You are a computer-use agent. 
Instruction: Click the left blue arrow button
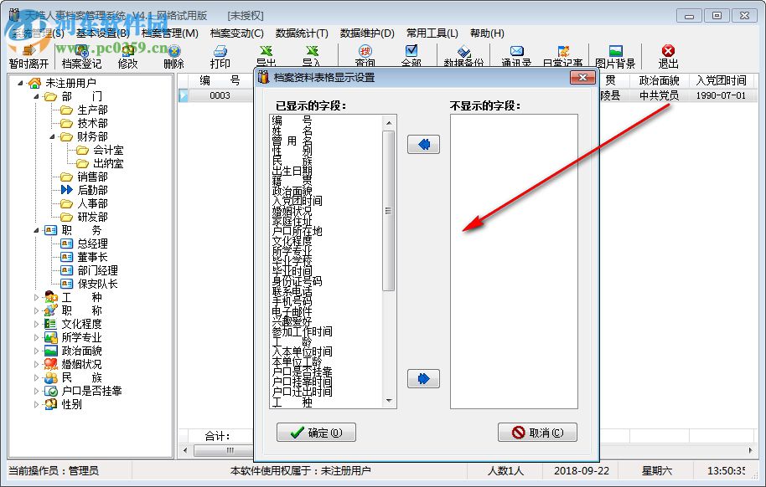pos(423,144)
